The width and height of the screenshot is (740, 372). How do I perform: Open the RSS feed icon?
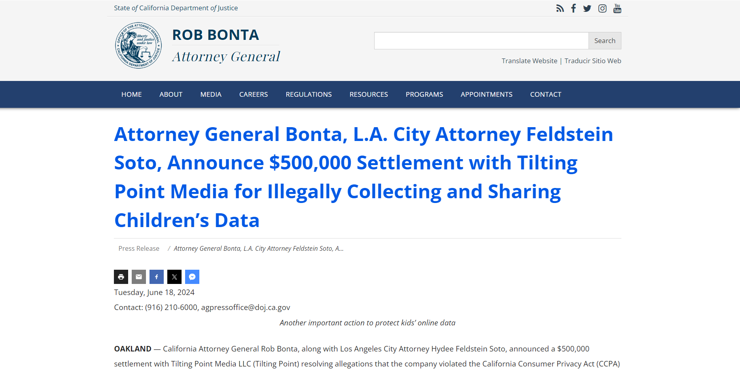560,8
